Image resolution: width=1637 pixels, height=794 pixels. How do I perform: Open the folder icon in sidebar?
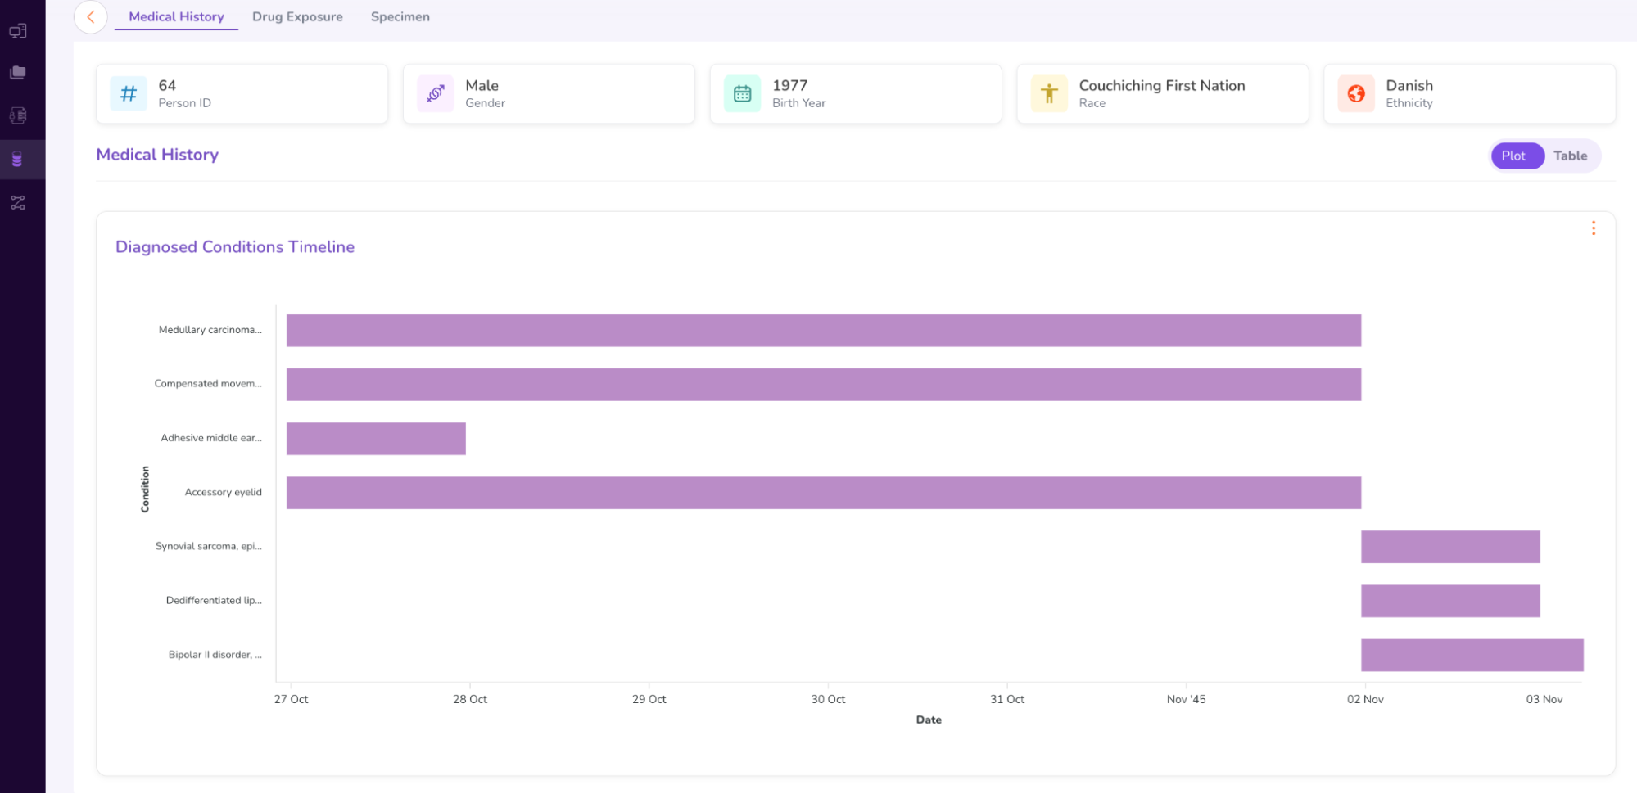(x=18, y=73)
